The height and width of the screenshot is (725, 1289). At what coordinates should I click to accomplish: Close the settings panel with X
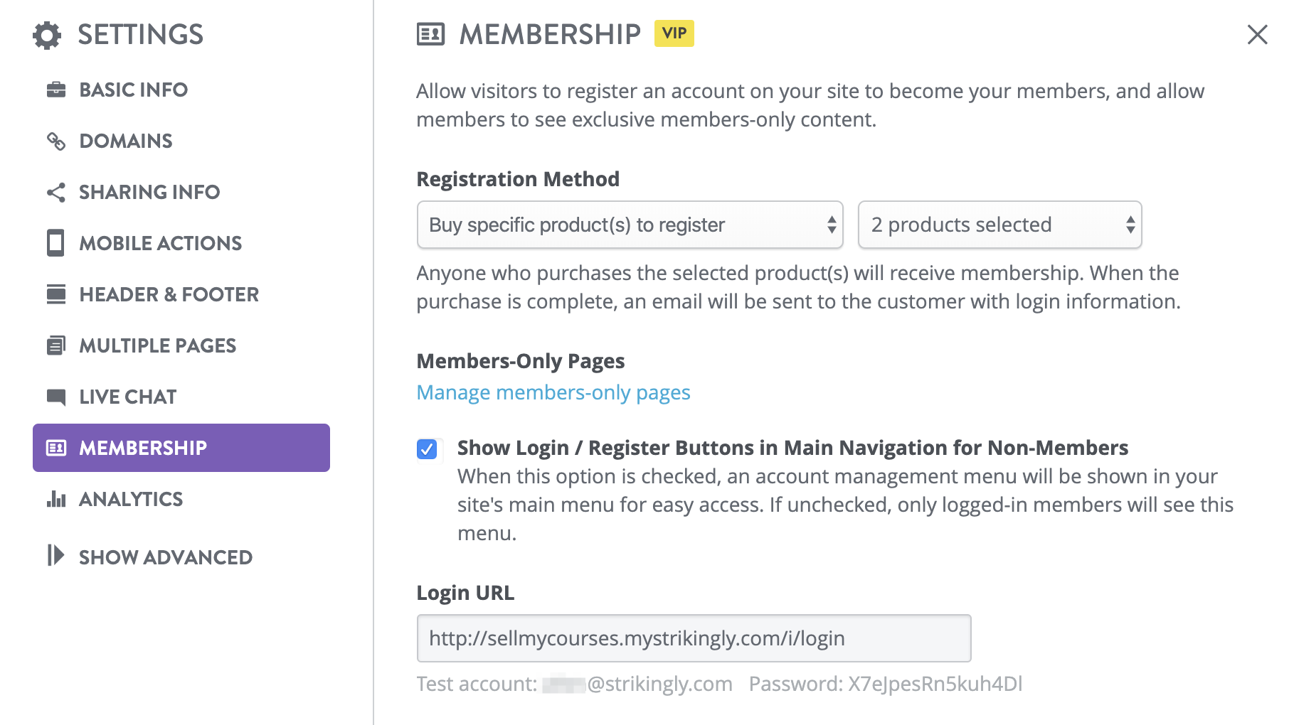(x=1257, y=34)
